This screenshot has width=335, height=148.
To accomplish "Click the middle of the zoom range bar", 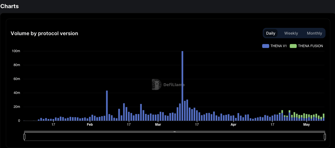I will [x=174, y=137].
